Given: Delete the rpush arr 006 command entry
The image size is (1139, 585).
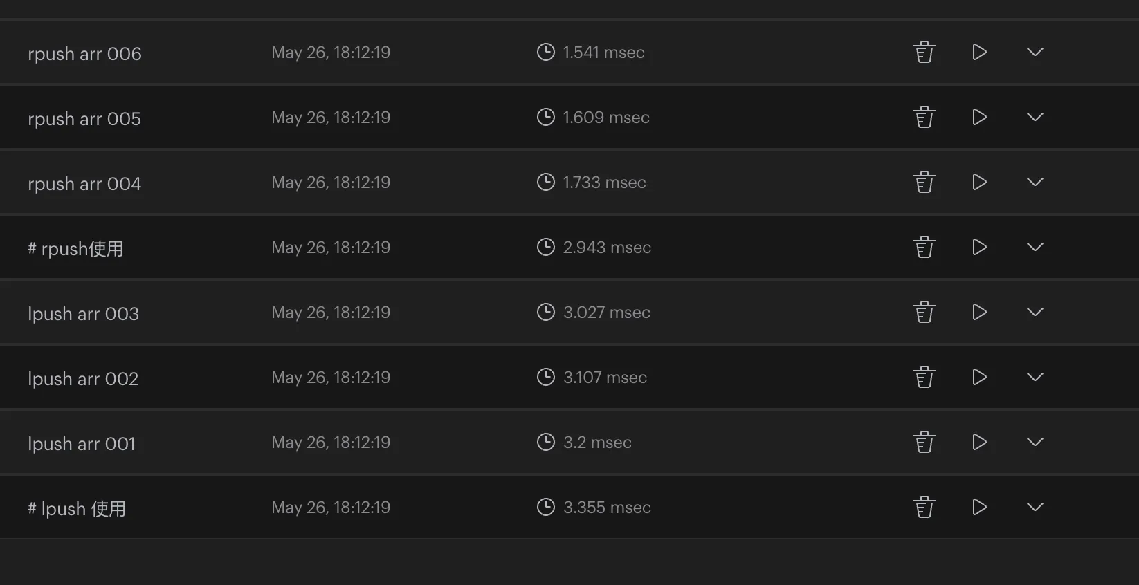Looking at the screenshot, I should pos(924,53).
